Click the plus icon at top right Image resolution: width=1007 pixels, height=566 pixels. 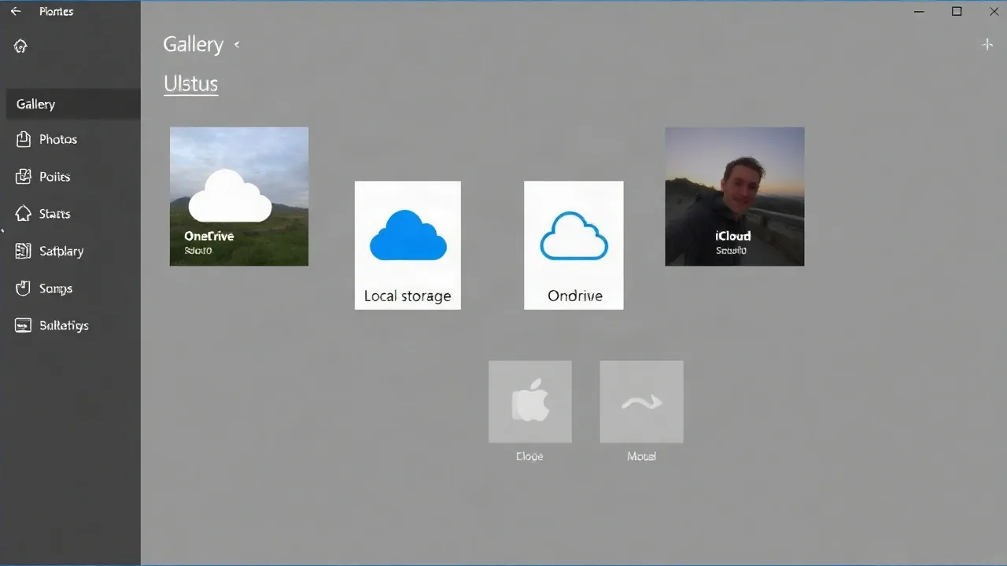(x=987, y=45)
